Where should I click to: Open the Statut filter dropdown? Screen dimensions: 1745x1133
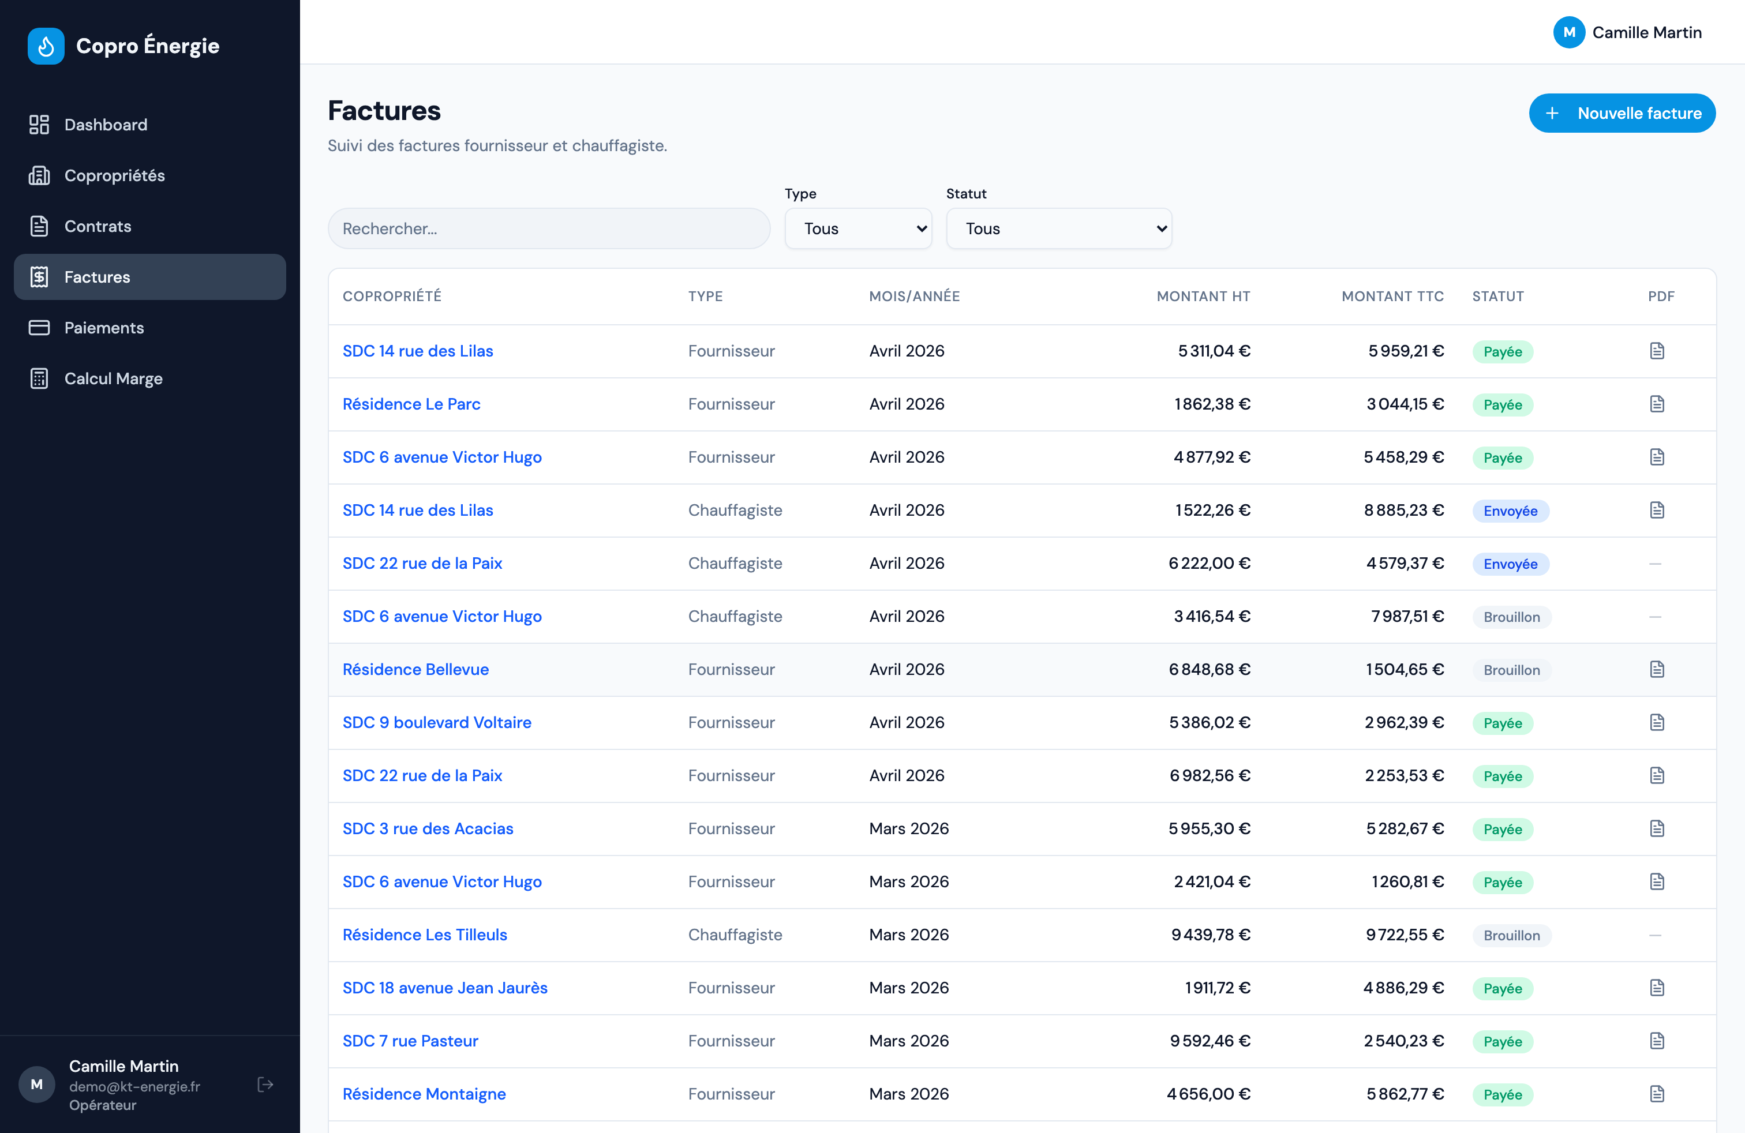pyautogui.click(x=1059, y=228)
